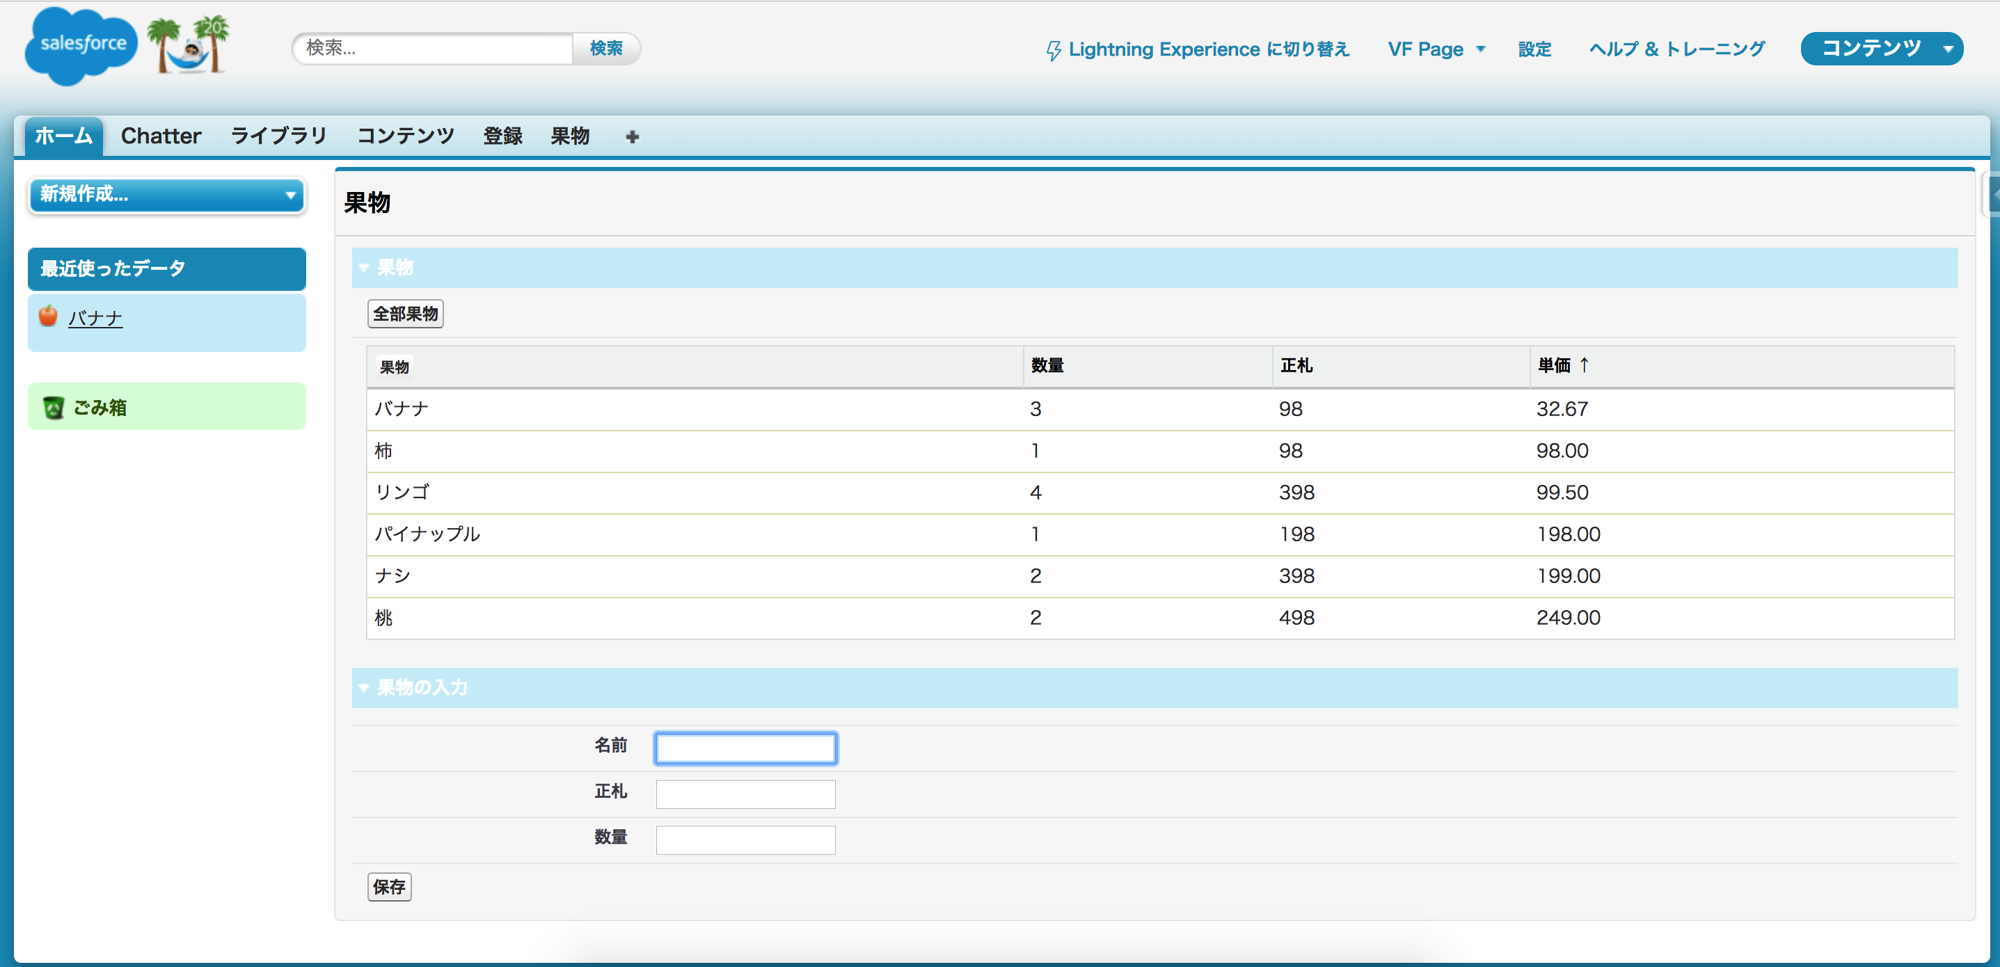This screenshot has height=967, width=2000.
Task: Click the Salesforce cloud logo
Action: pos(80,47)
